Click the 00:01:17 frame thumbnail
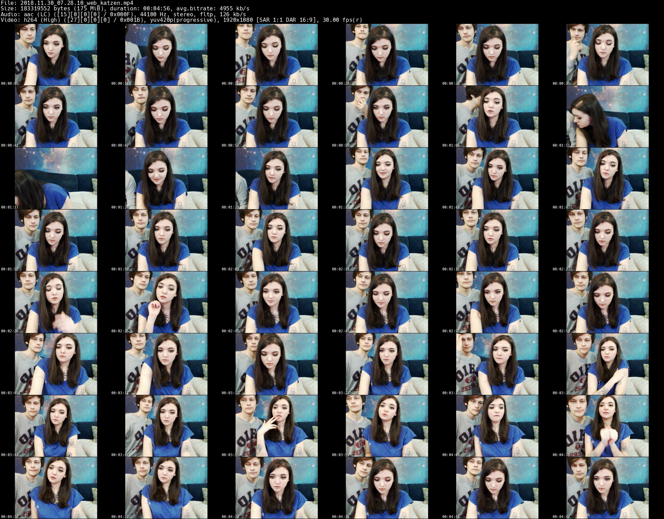 coord(56,178)
